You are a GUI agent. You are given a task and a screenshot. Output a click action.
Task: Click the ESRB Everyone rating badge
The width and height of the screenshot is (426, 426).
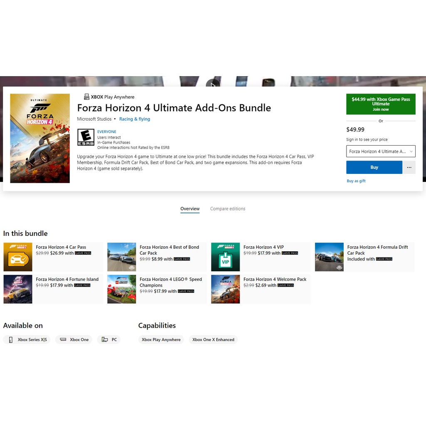coord(86,137)
